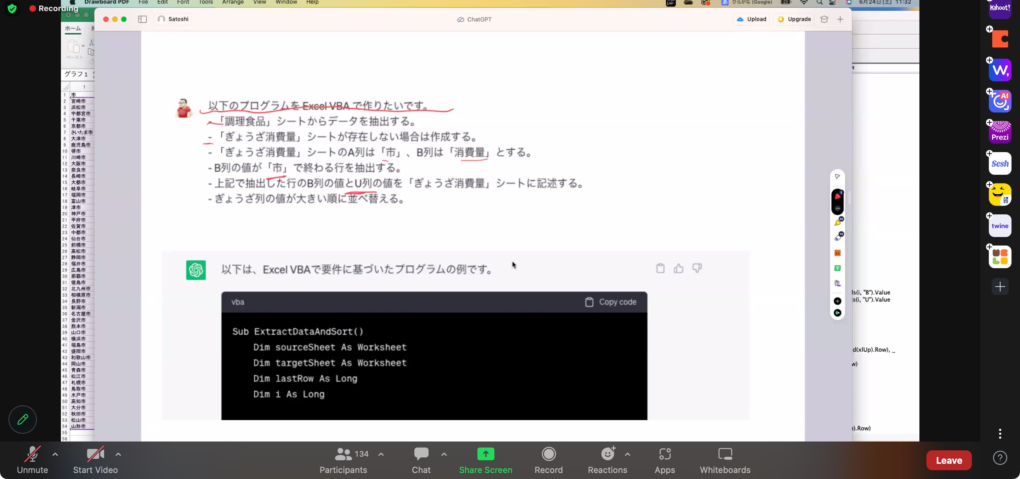1020x479 pixels.
Task: Toggle the sidebar panel icon
Action: (x=142, y=19)
